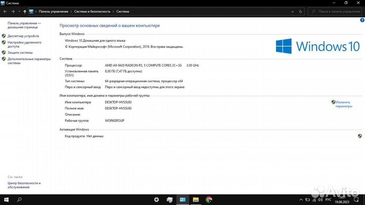Open network status tray icon
Screen dimensions: 365x205
pyautogui.click(x=314, y=199)
